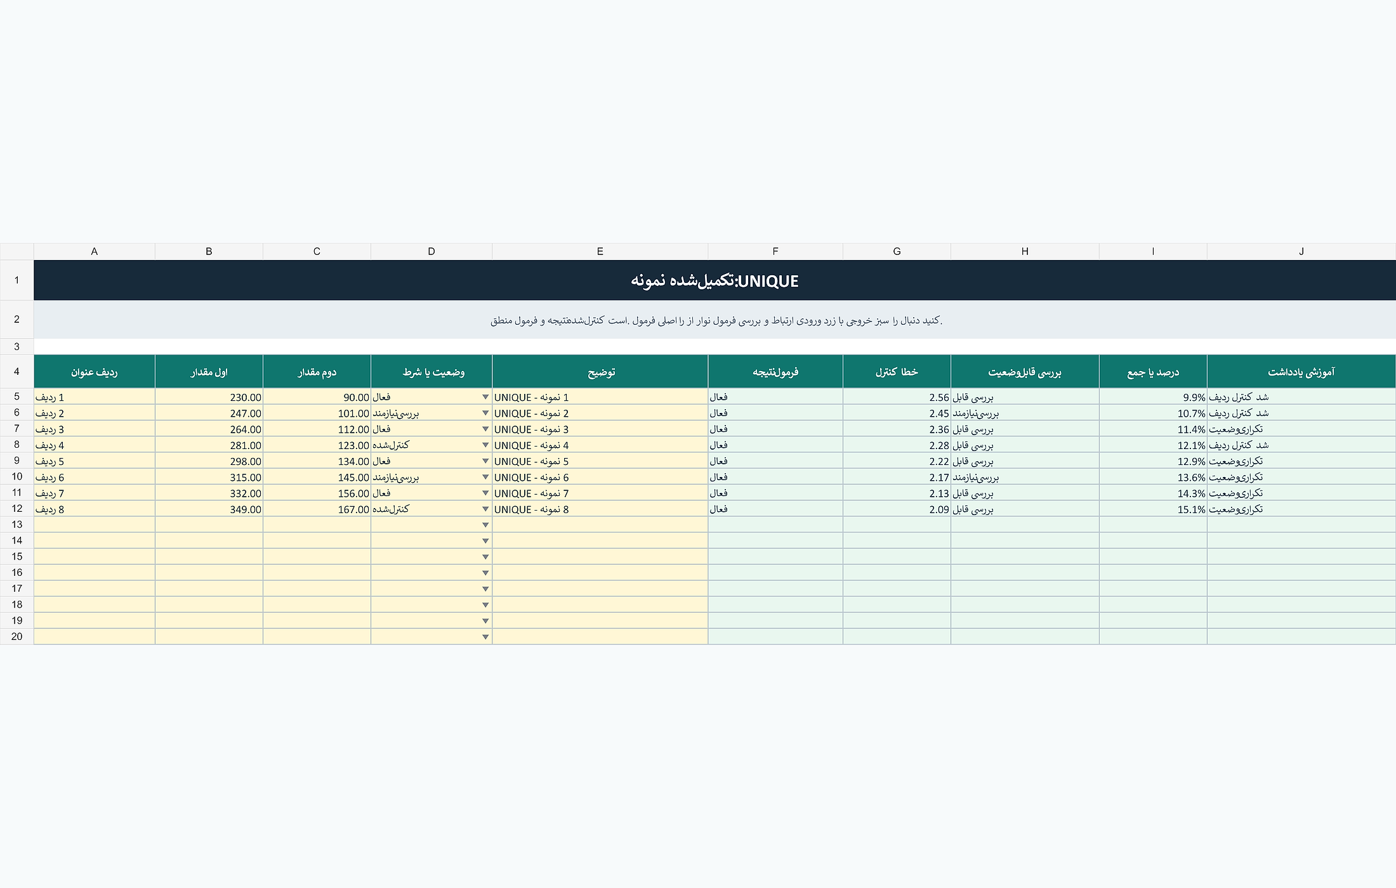1396x888 pixels.
Task: Click the توضیح column header cell
Action: [x=600, y=372]
